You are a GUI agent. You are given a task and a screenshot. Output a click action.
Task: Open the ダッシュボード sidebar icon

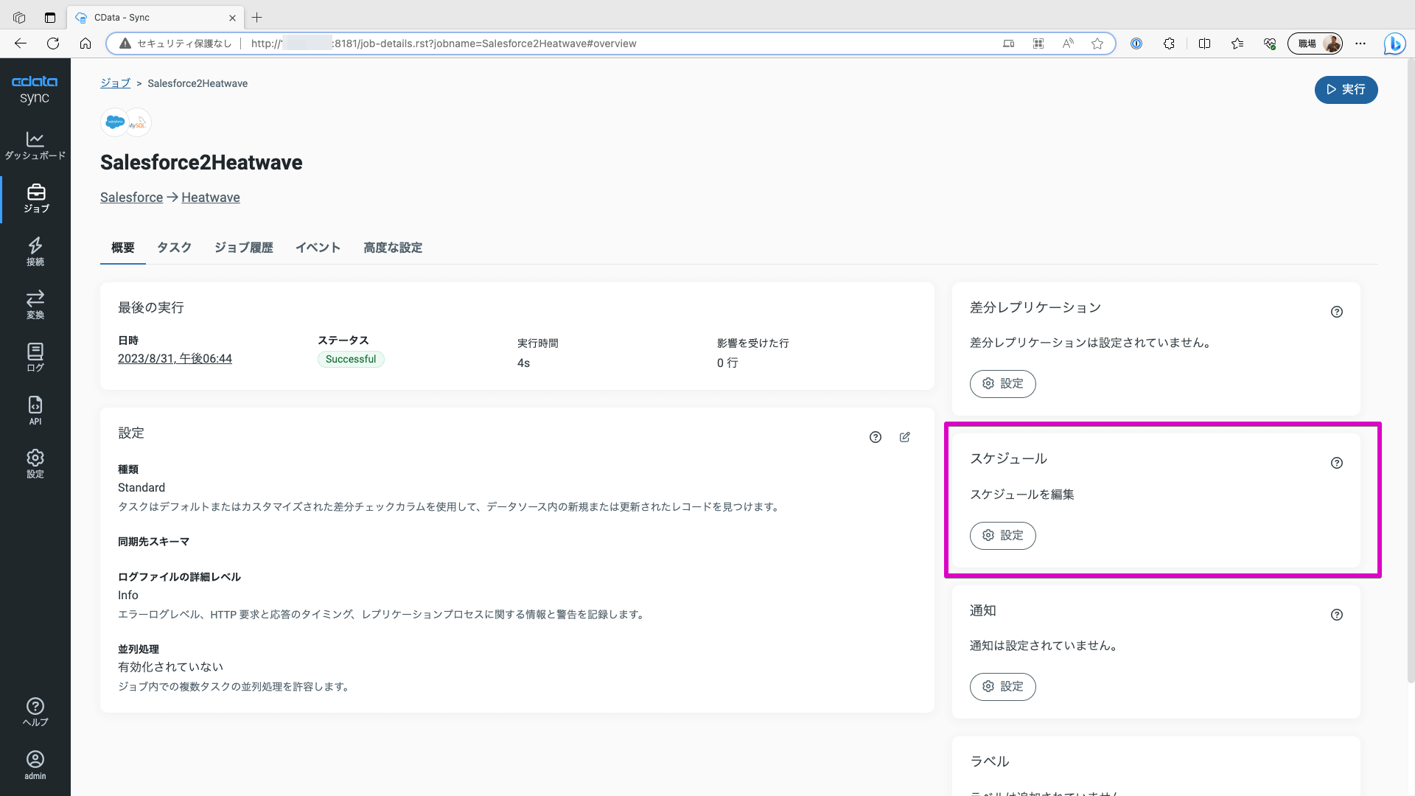[x=35, y=145]
